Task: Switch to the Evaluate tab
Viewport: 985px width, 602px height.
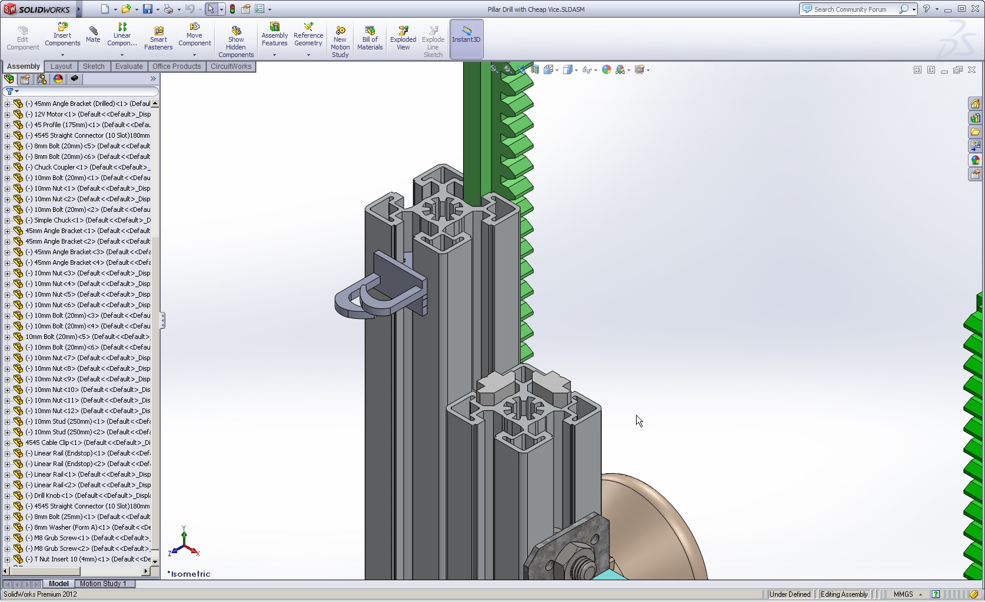Action: [129, 66]
